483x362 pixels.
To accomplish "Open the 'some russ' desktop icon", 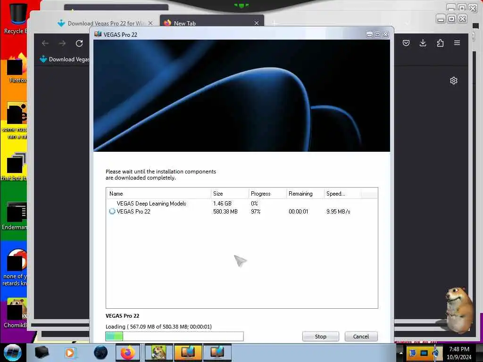I will point(16,120).
